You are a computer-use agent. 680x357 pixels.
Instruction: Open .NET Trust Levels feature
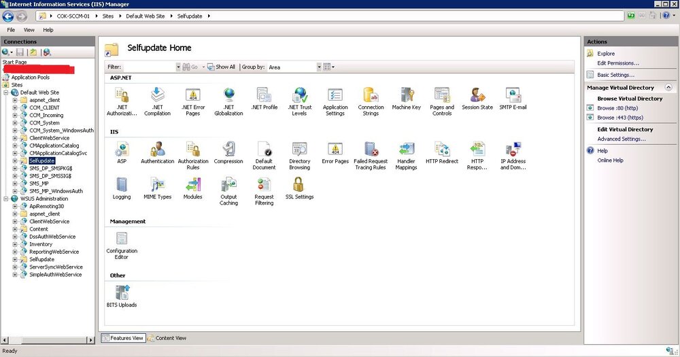coord(300,101)
